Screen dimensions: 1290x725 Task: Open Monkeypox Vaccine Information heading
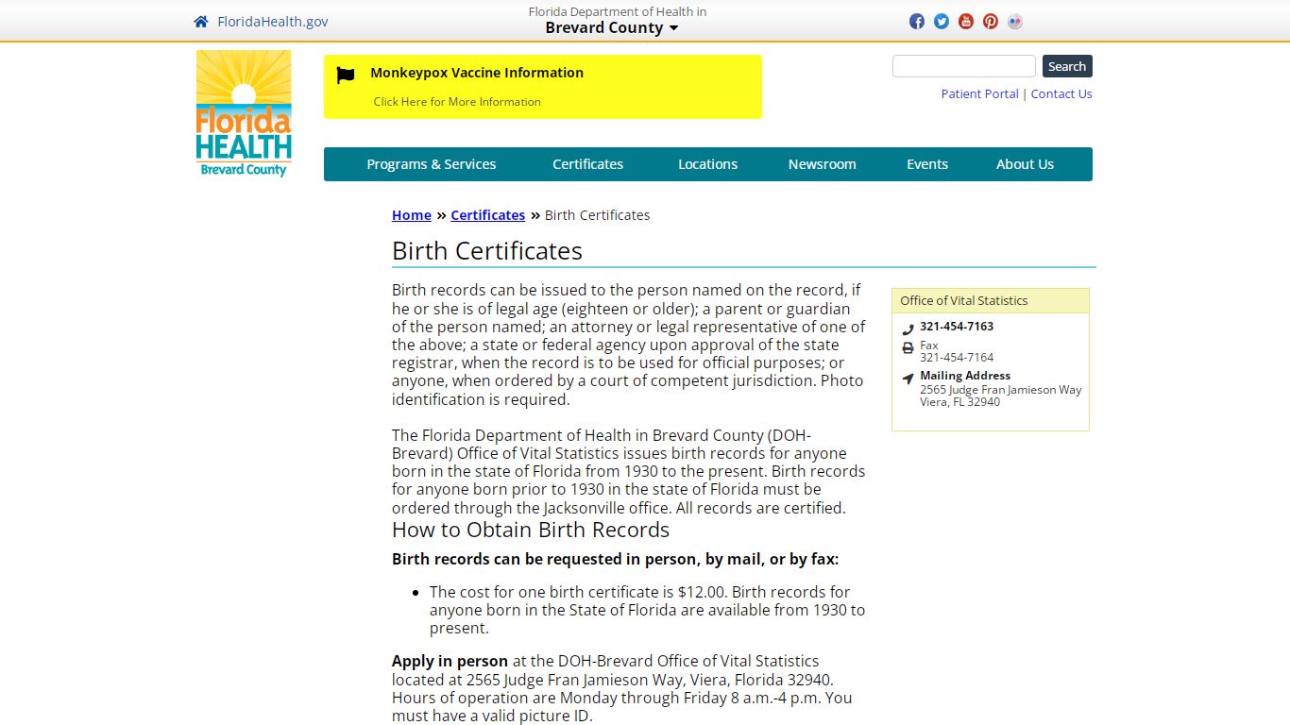[477, 73]
